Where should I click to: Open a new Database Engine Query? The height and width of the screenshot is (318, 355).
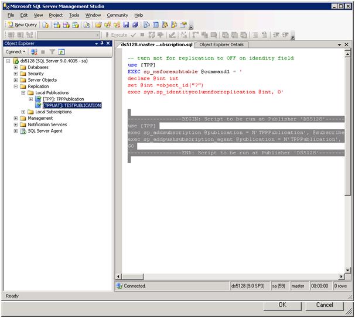[x=46, y=25]
